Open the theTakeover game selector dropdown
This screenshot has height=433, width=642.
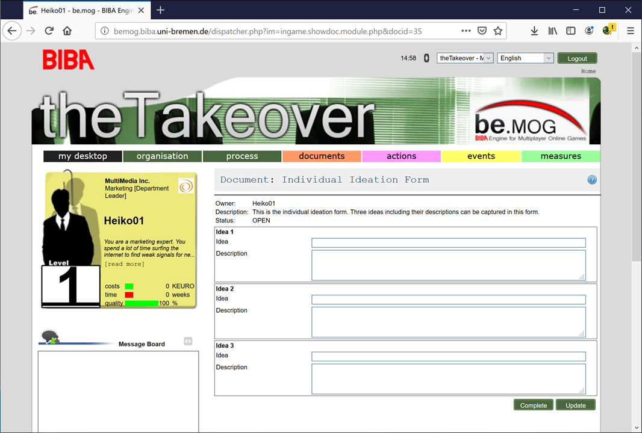pos(465,58)
